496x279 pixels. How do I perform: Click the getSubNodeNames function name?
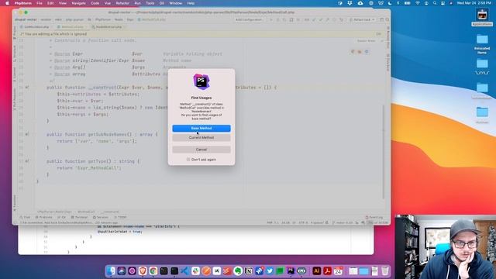108,134
